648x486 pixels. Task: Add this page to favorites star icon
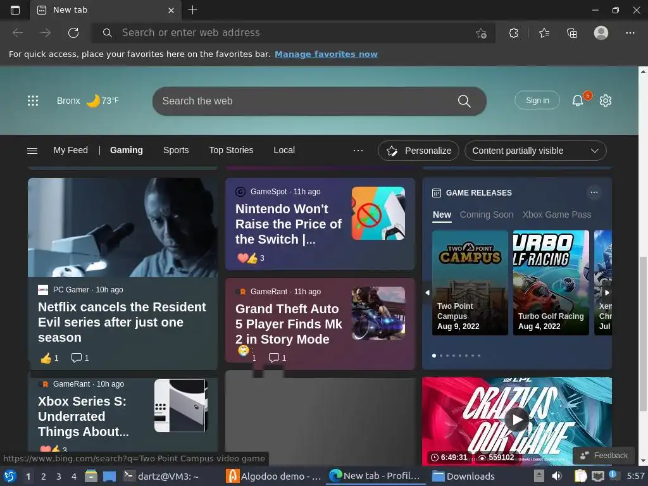click(481, 33)
